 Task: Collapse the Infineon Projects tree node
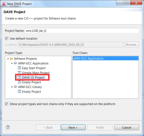(x=8, y=59)
